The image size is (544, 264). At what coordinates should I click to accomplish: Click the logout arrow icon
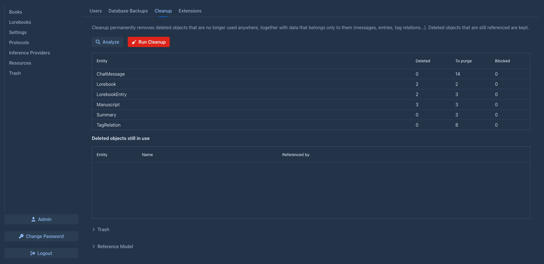33,253
